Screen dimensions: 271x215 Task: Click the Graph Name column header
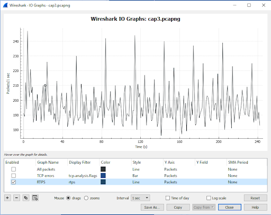pos(51,162)
